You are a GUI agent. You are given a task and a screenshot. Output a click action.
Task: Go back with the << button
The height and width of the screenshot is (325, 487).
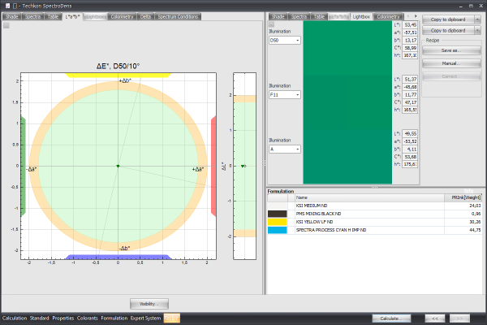(x=434, y=318)
